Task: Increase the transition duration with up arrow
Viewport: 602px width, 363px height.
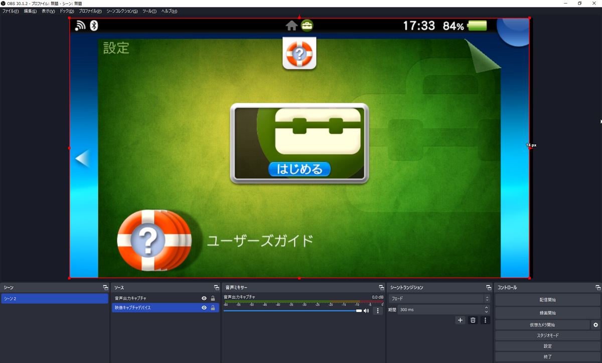Action: point(487,308)
